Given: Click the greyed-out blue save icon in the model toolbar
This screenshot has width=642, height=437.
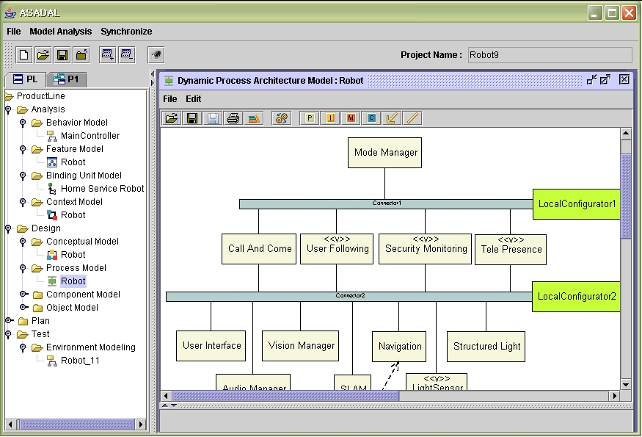Looking at the screenshot, I should (213, 118).
